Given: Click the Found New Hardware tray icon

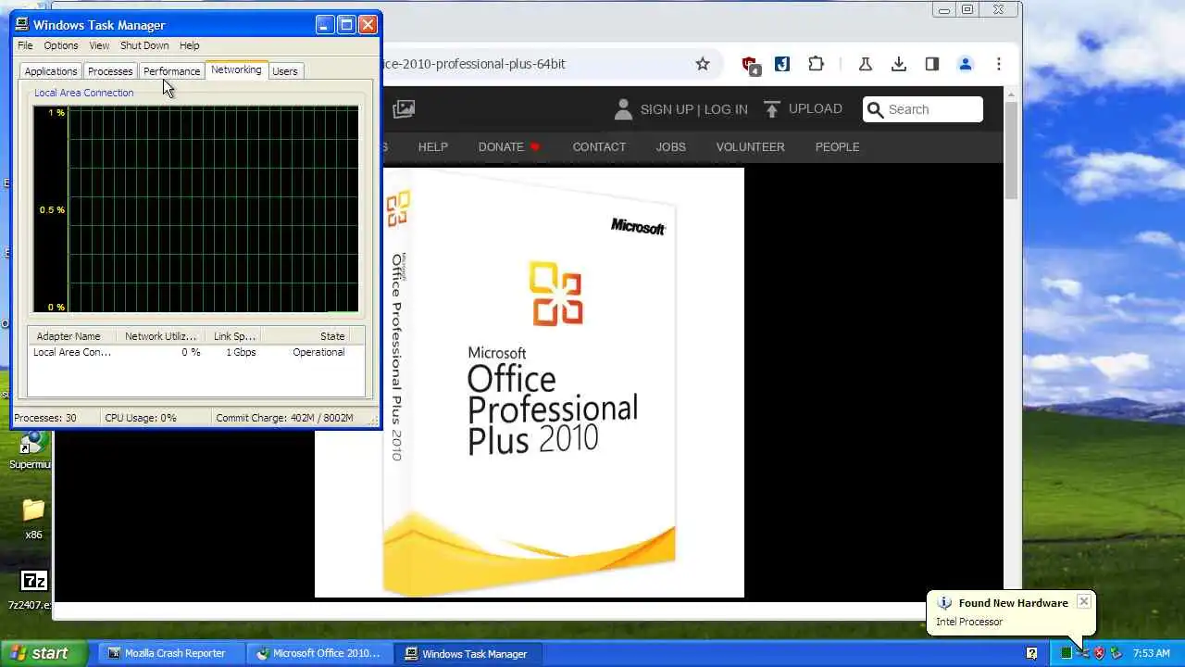Looking at the screenshot, I should [x=1082, y=653].
